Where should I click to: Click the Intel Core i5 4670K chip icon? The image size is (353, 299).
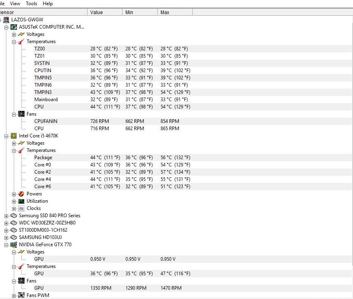point(14,136)
